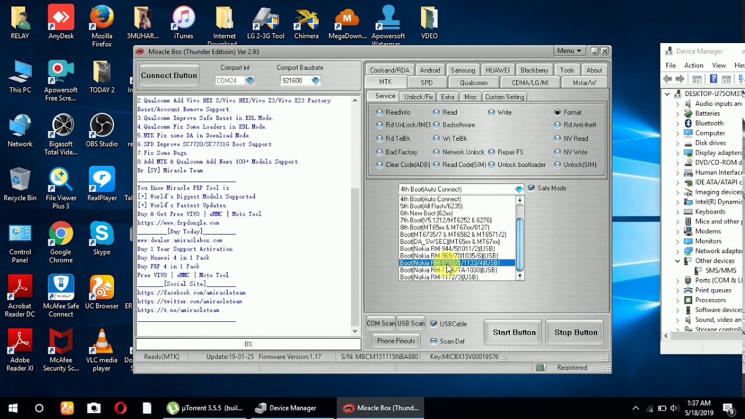Image resolution: width=745 pixels, height=419 pixels.
Task: Open the notification center icon in taskbar
Action: pyautogui.click(x=728, y=408)
